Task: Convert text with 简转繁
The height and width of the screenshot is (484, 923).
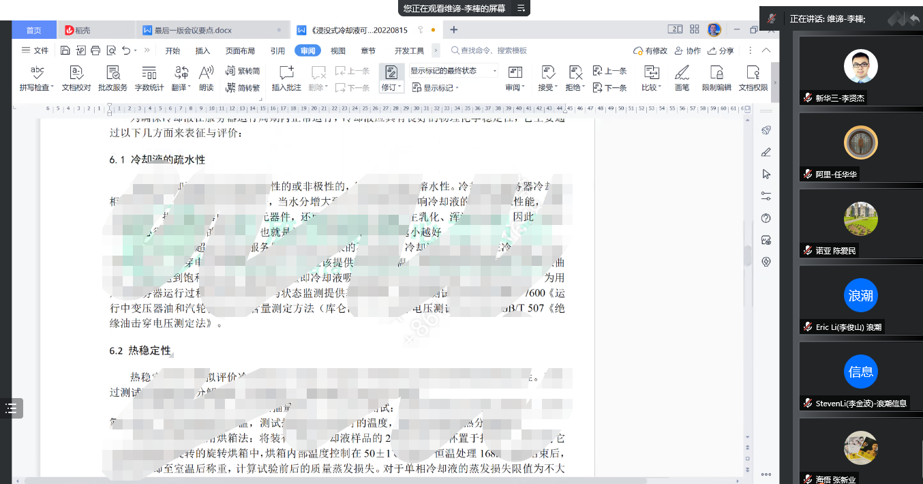Action: [x=242, y=87]
